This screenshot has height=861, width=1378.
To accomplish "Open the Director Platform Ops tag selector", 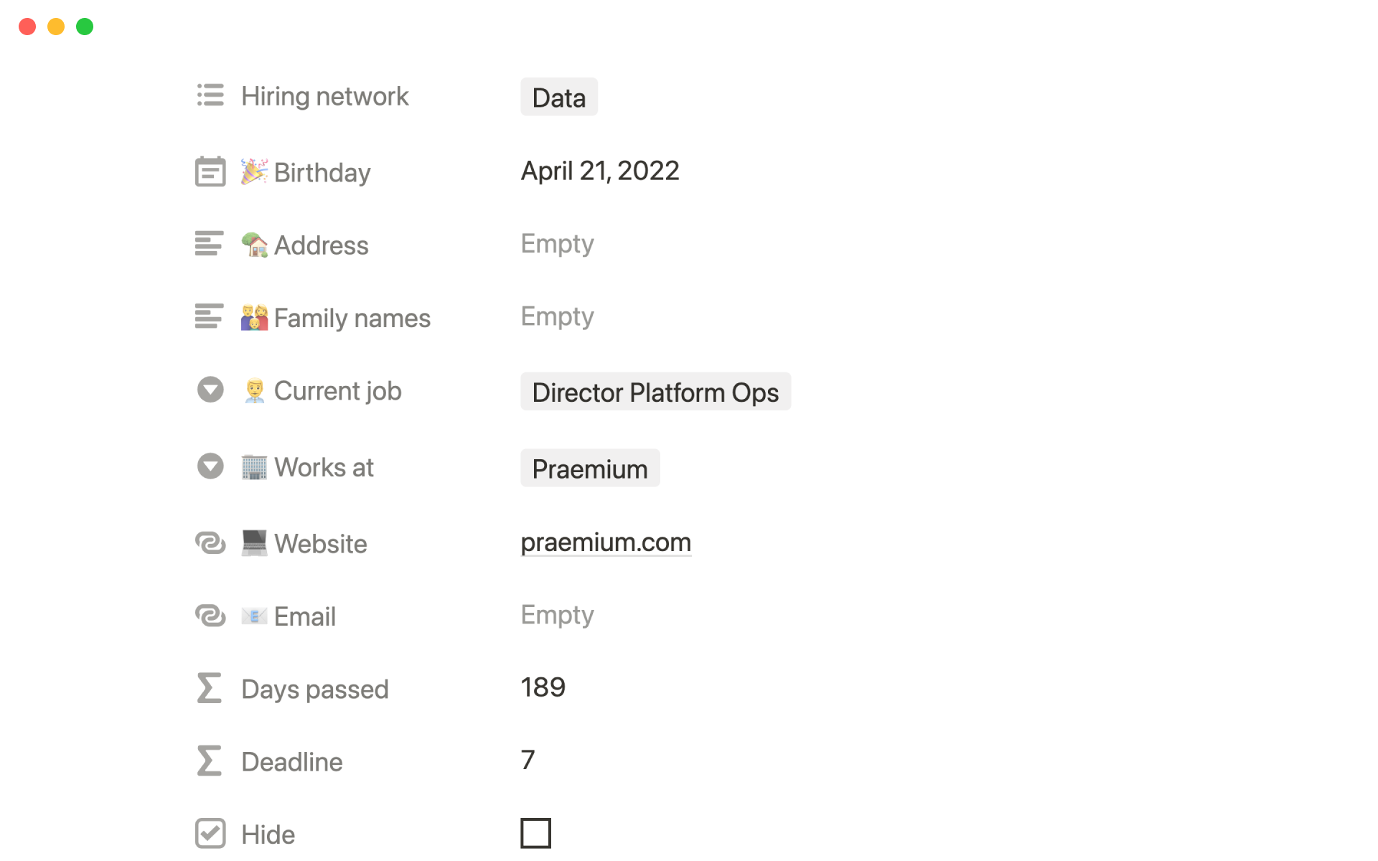I will (x=655, y=392).
